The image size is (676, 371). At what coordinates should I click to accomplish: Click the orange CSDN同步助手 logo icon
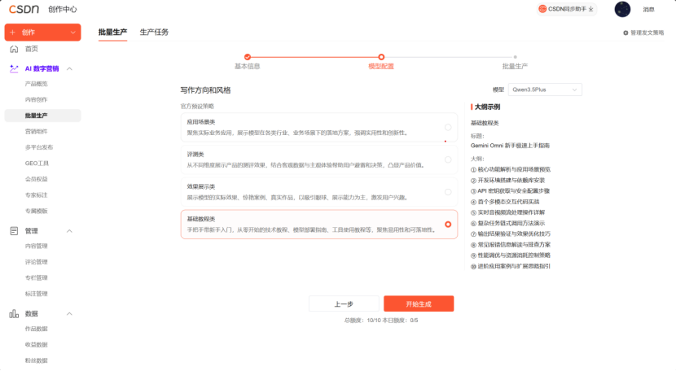coord(542,9)
